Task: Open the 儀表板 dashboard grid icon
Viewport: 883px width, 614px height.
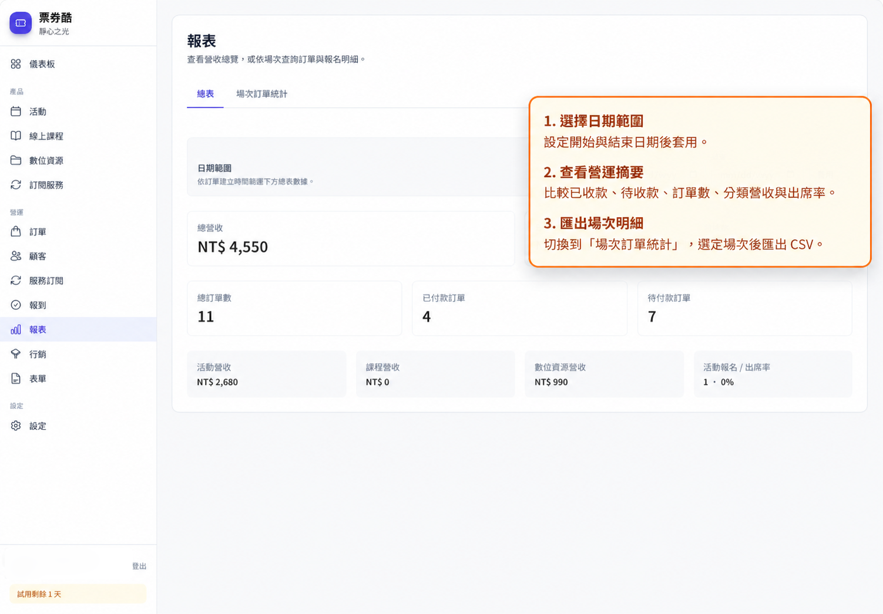Action: [x=16, y=64]
